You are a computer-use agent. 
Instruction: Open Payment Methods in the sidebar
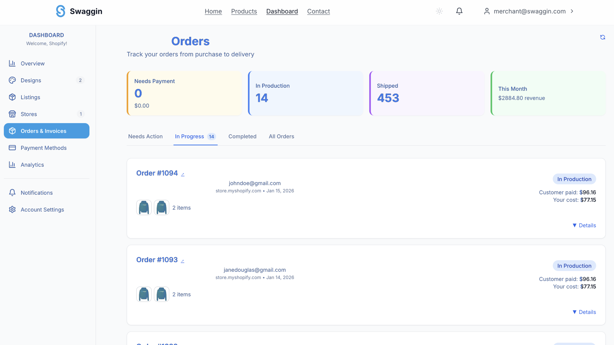point(46,148)
